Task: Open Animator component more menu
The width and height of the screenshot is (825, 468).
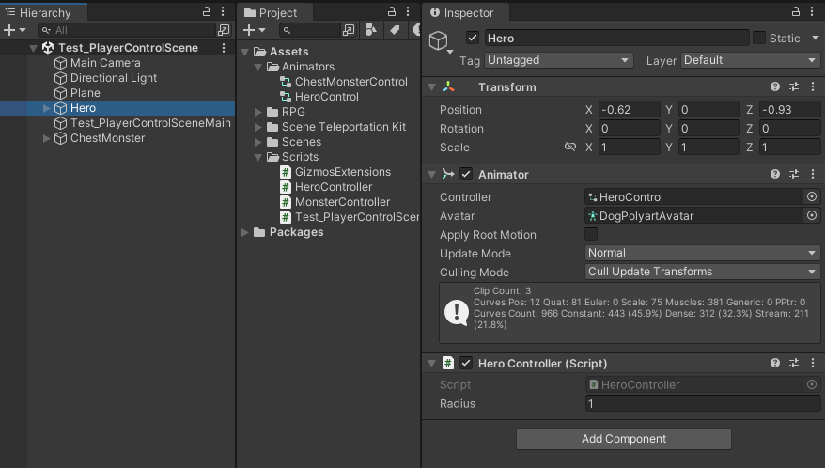Action: tap(813, 174)
